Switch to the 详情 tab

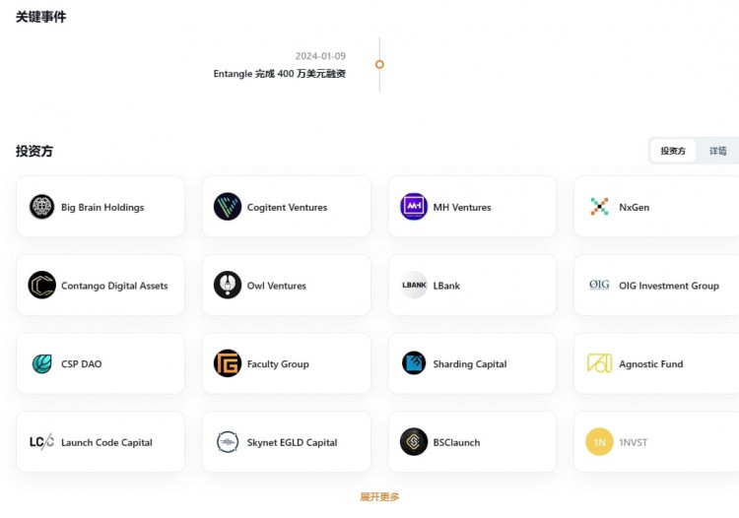(x=717, y=151)
